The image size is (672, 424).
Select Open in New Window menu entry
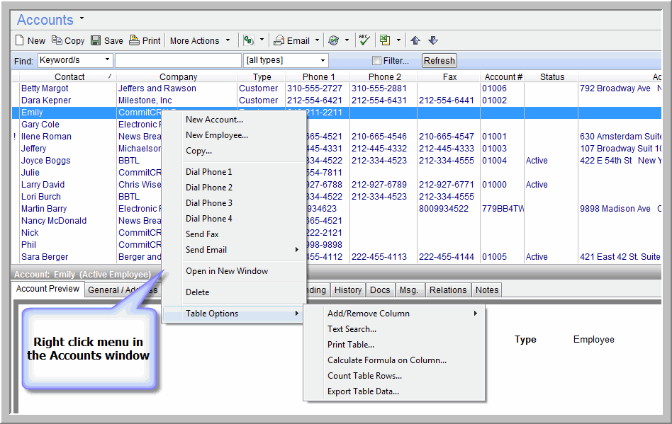pyautogui.click(x=227, y=271)
